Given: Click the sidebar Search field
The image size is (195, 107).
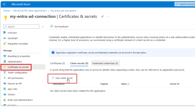Looking at the screenshot, I should click(x=21, y=26).
